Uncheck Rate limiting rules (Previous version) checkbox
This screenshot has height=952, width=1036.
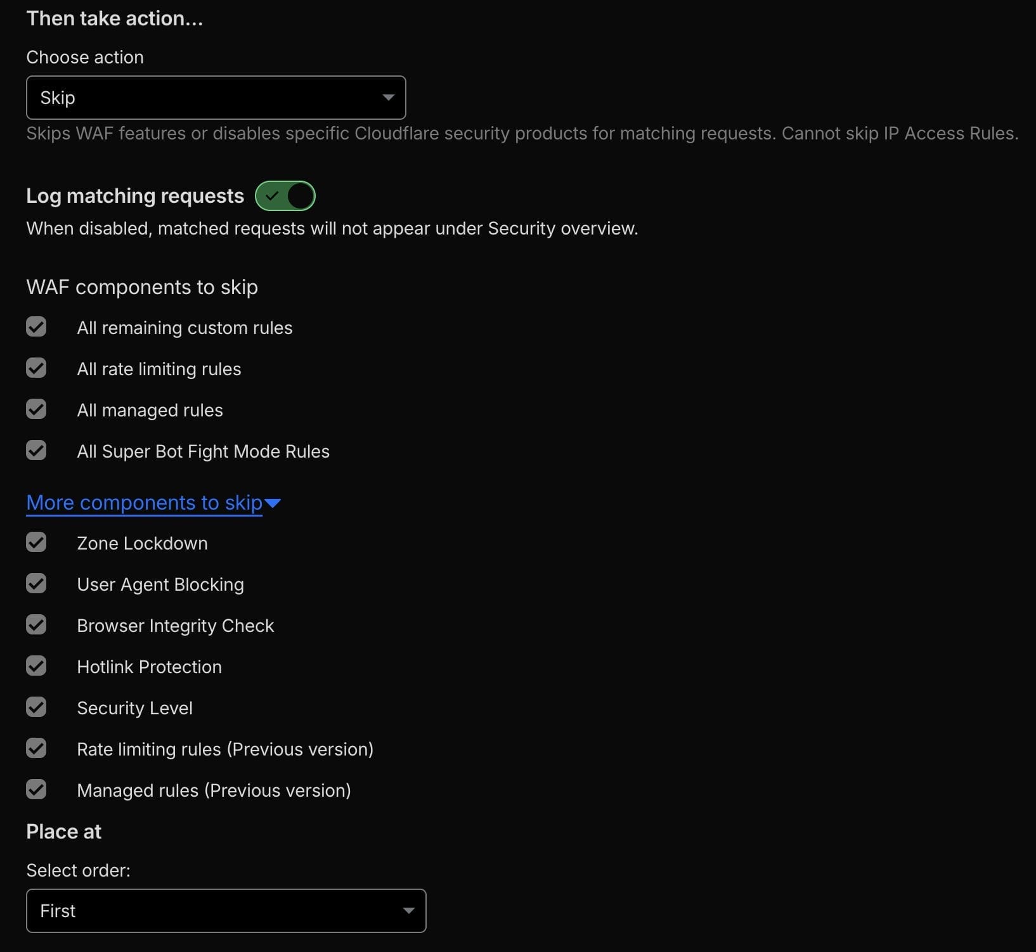point(36,749)
